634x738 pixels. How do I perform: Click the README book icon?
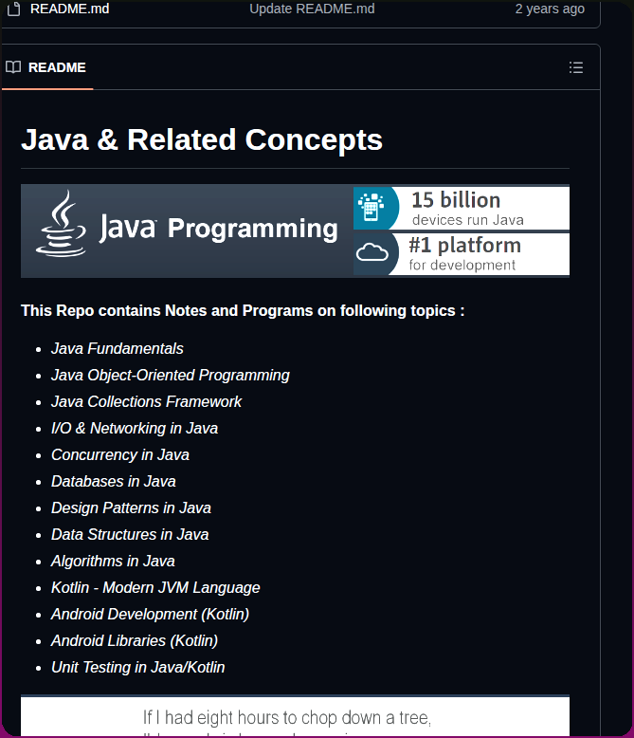point(13,67)
